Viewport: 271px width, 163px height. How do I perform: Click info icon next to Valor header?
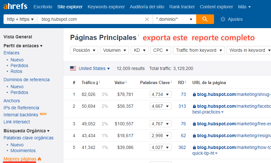pyautogui.click(x=126, y=82)
